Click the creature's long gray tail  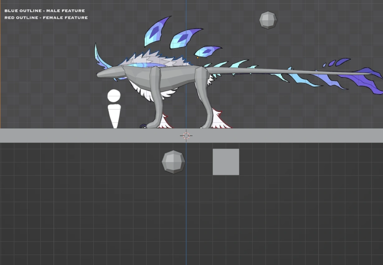tap(265, 72)
